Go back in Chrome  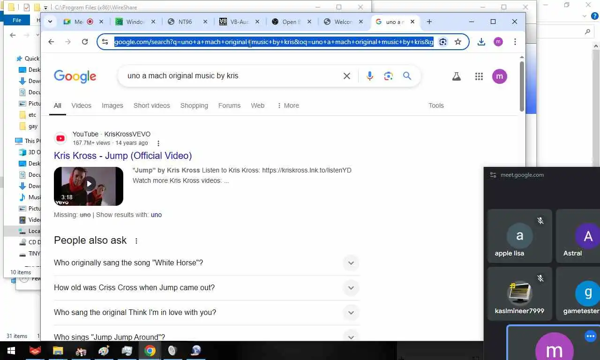(51, 42)
